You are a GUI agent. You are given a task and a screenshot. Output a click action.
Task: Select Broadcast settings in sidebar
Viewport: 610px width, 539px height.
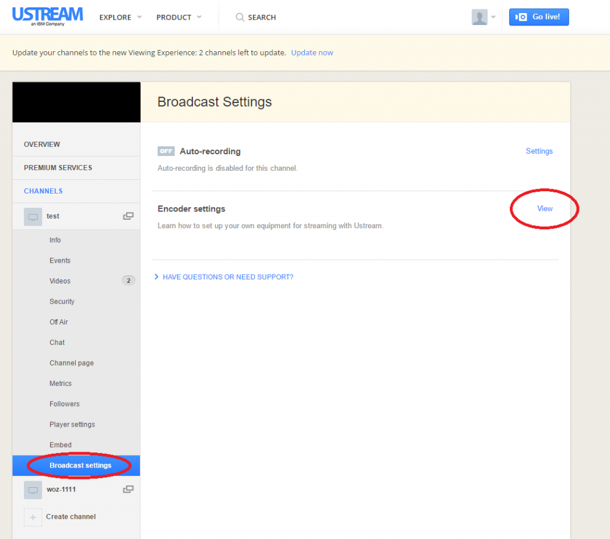(76, 466)
